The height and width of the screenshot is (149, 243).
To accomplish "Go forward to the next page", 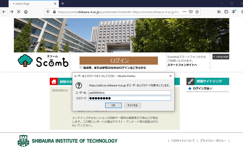I will tap(12, 12).
